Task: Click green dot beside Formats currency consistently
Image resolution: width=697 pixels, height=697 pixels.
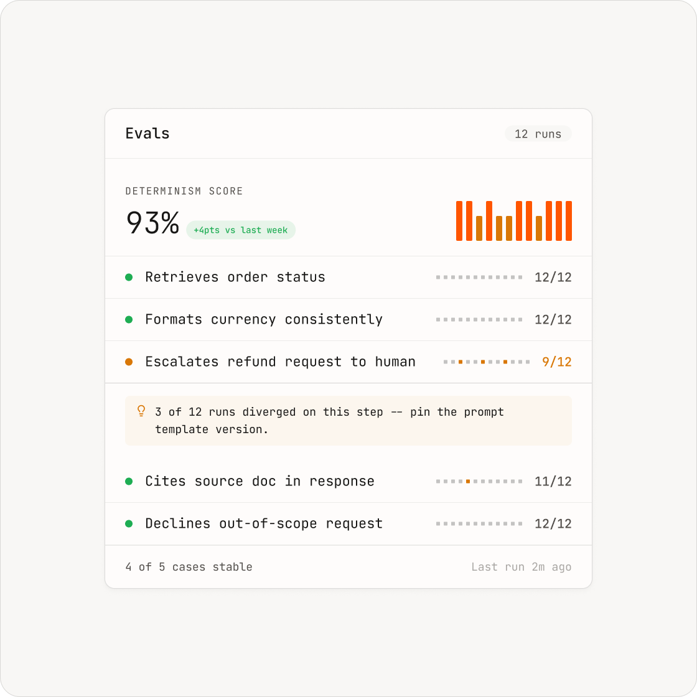Action: pos(129,320)
